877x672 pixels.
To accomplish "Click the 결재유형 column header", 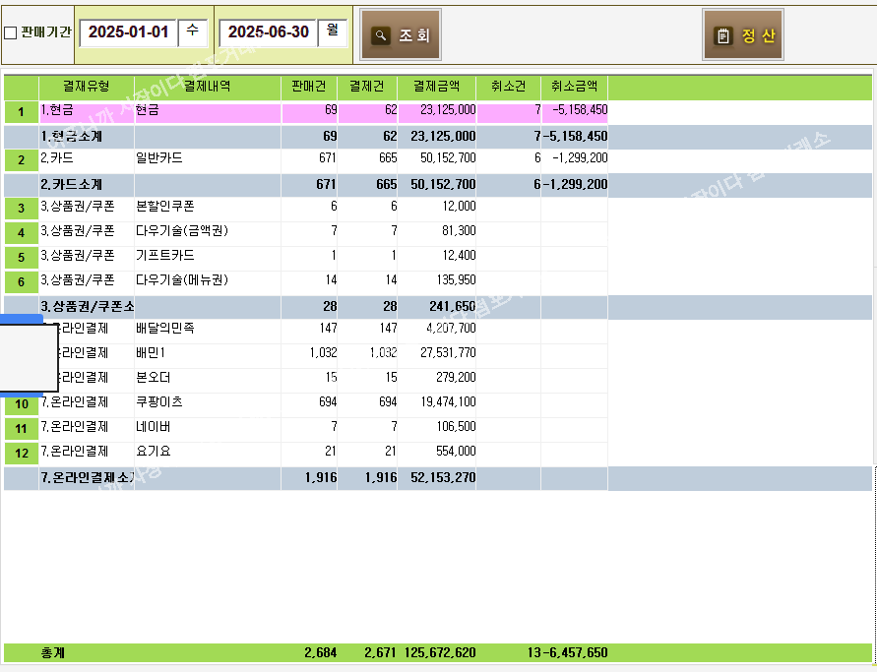I will tap(87, 87).
